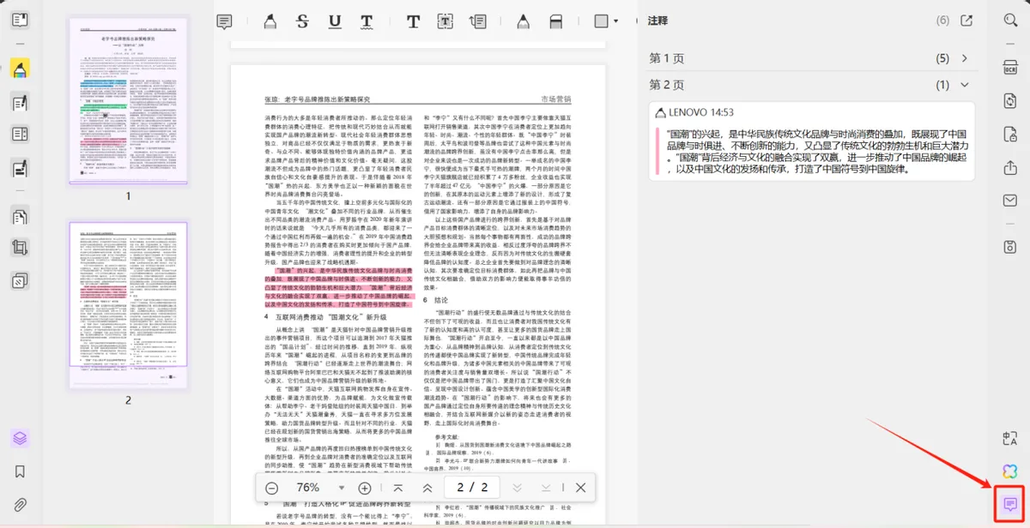Image resolution: width=1030 pixels, height=528 pixels.
Task: Open the layers panel icon at bottom left
Action: (x=21, y=439)
